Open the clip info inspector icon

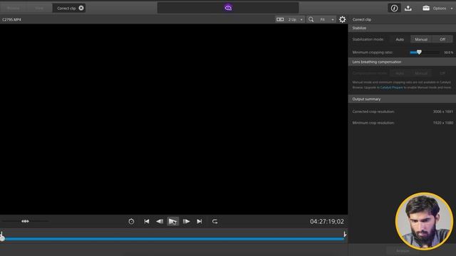pos(394,8)
